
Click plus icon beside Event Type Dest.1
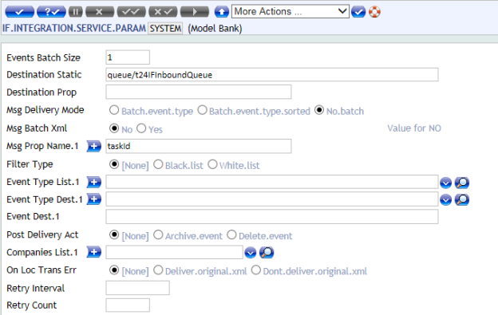(93, 199)
